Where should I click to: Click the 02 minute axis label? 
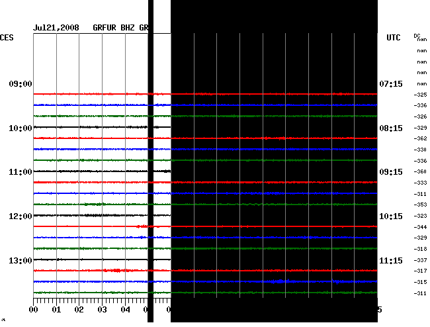point(79,310)
